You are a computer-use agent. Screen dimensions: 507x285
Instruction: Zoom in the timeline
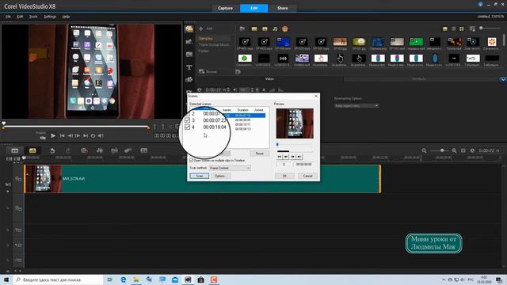pyautogui.click(x=454, y=150)
